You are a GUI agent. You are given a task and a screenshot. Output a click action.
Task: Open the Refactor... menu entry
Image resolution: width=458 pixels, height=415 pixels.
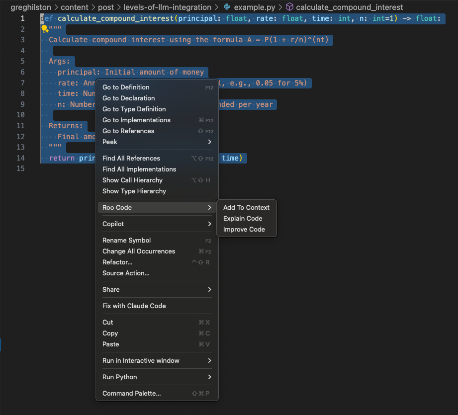157,262
